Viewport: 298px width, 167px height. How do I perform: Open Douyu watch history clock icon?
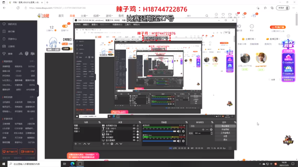[216, 14]
